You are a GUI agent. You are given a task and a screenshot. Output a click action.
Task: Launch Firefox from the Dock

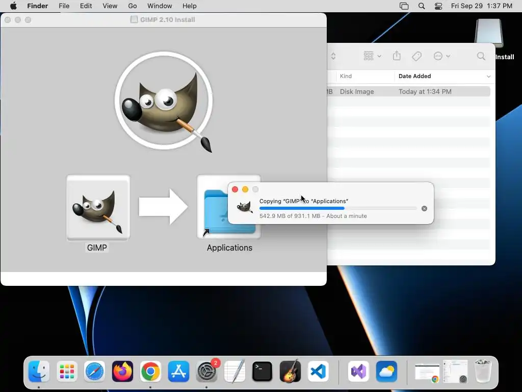[122, 371]
